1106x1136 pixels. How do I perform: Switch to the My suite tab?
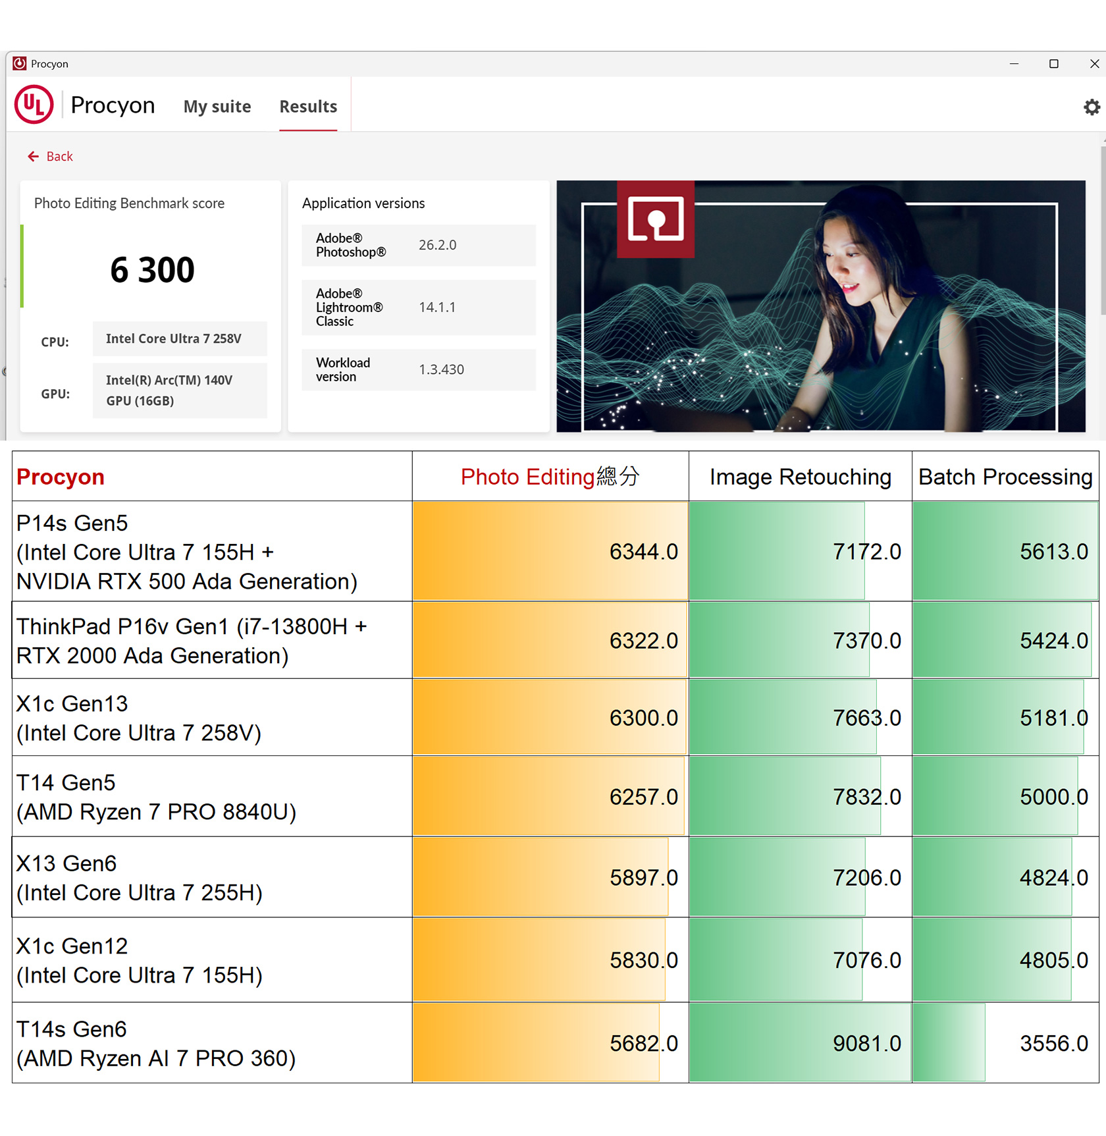click(x=217, y=107)
